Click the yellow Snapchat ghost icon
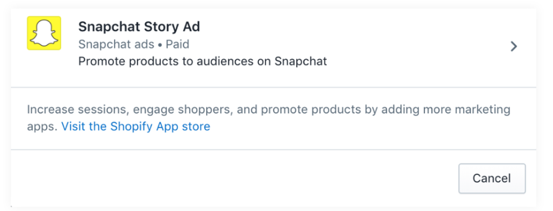 44,33
